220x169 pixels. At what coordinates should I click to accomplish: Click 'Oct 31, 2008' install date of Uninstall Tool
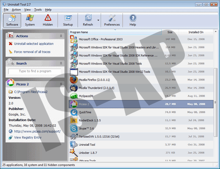(x=196, y=144)
